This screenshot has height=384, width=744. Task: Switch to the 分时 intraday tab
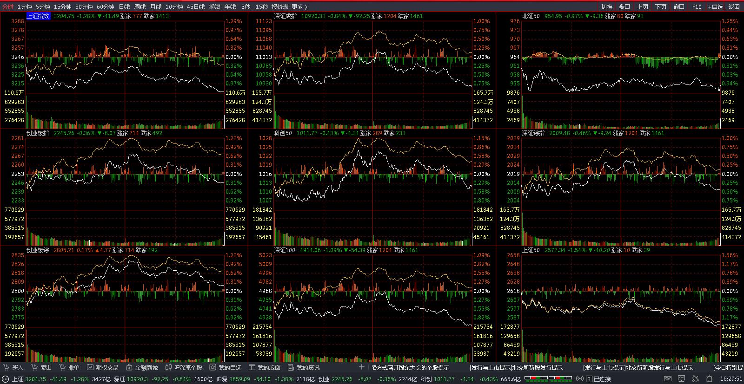point(8,7)
